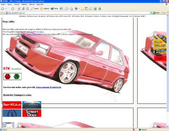The image size is (169, 131).
Task: Click the green picture toolbar icon
Action: point(95,8)
